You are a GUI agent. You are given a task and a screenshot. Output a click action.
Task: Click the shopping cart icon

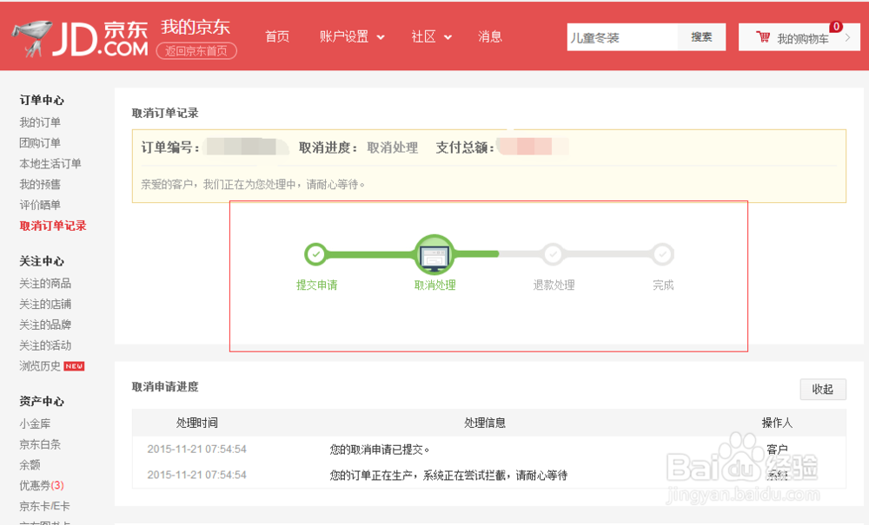763,37
